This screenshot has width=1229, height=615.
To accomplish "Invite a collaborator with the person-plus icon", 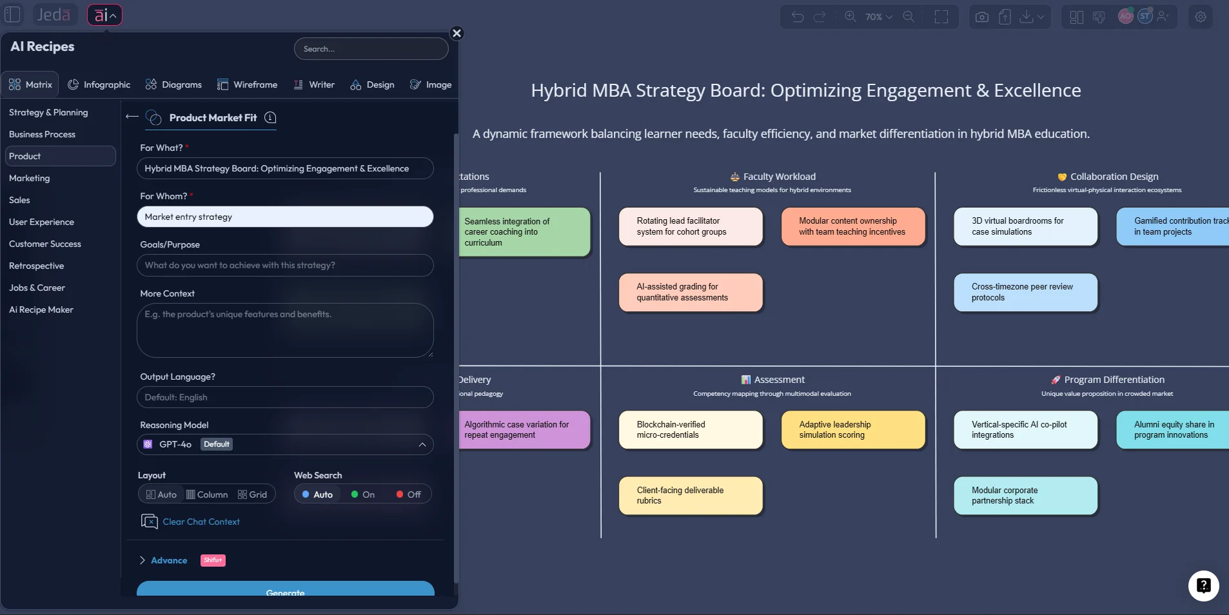I will click(x=1164, y=17).
